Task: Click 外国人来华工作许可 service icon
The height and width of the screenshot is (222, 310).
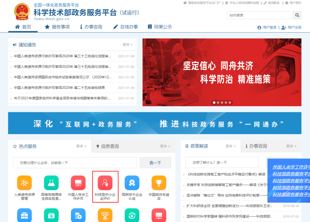Action: pos(78,183)
